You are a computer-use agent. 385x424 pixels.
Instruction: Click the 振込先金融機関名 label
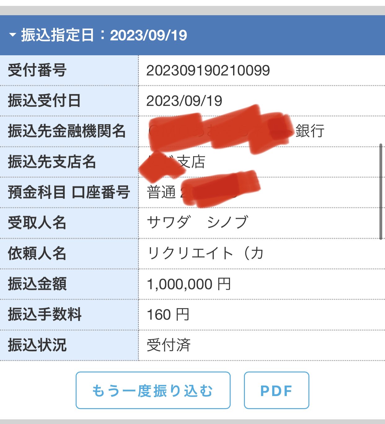point(67,131)
